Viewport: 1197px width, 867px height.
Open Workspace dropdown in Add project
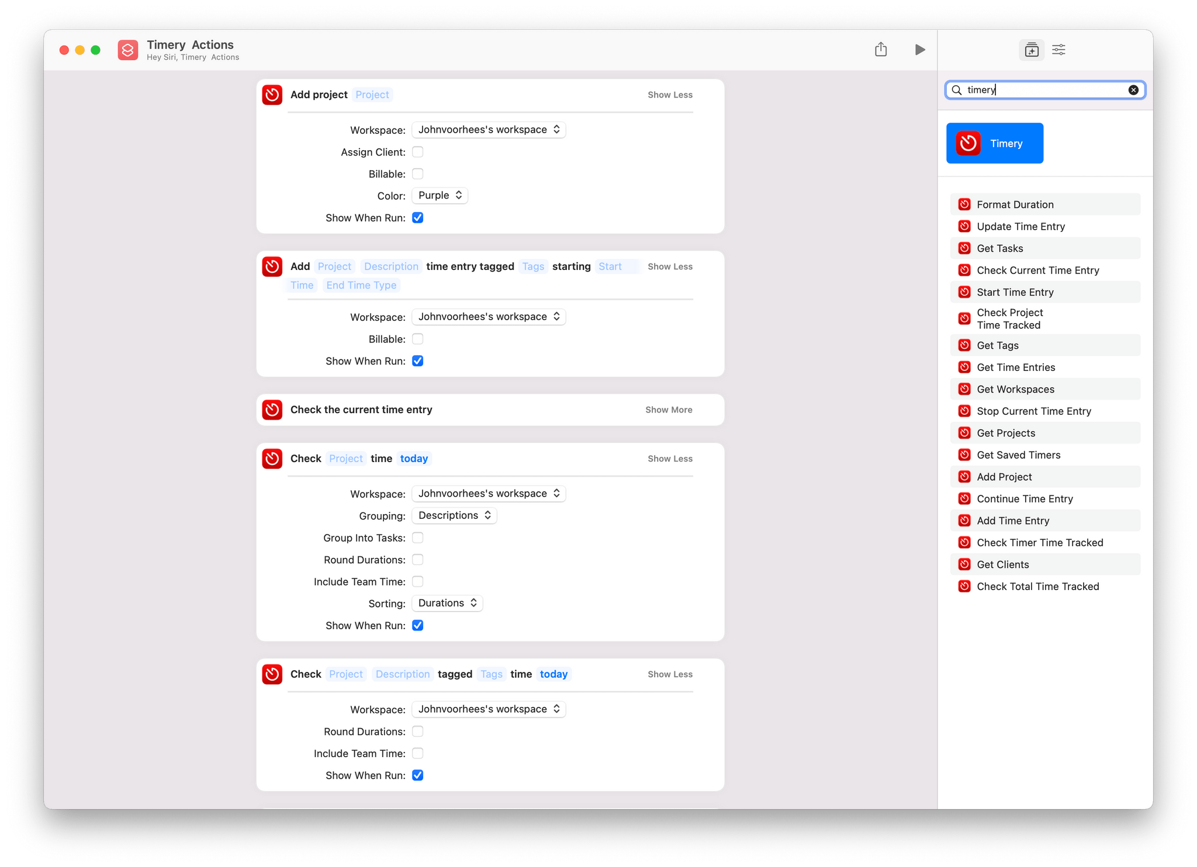tap(489, 130)
